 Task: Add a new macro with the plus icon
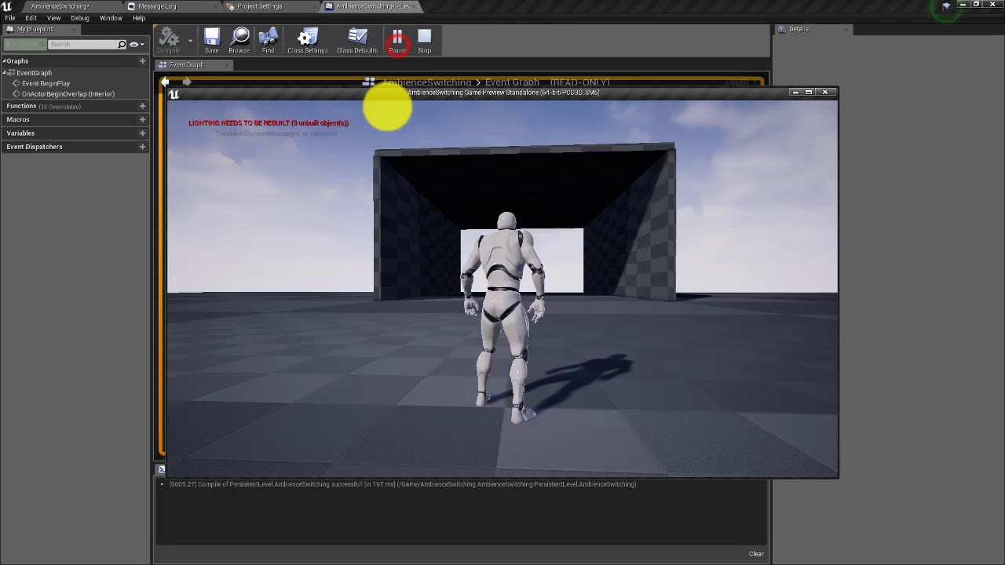142,119
